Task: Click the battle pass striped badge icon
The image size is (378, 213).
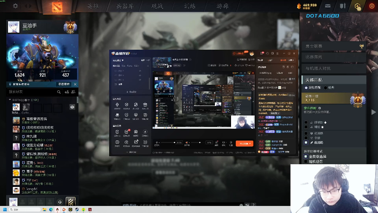Action: click(70, 202)
